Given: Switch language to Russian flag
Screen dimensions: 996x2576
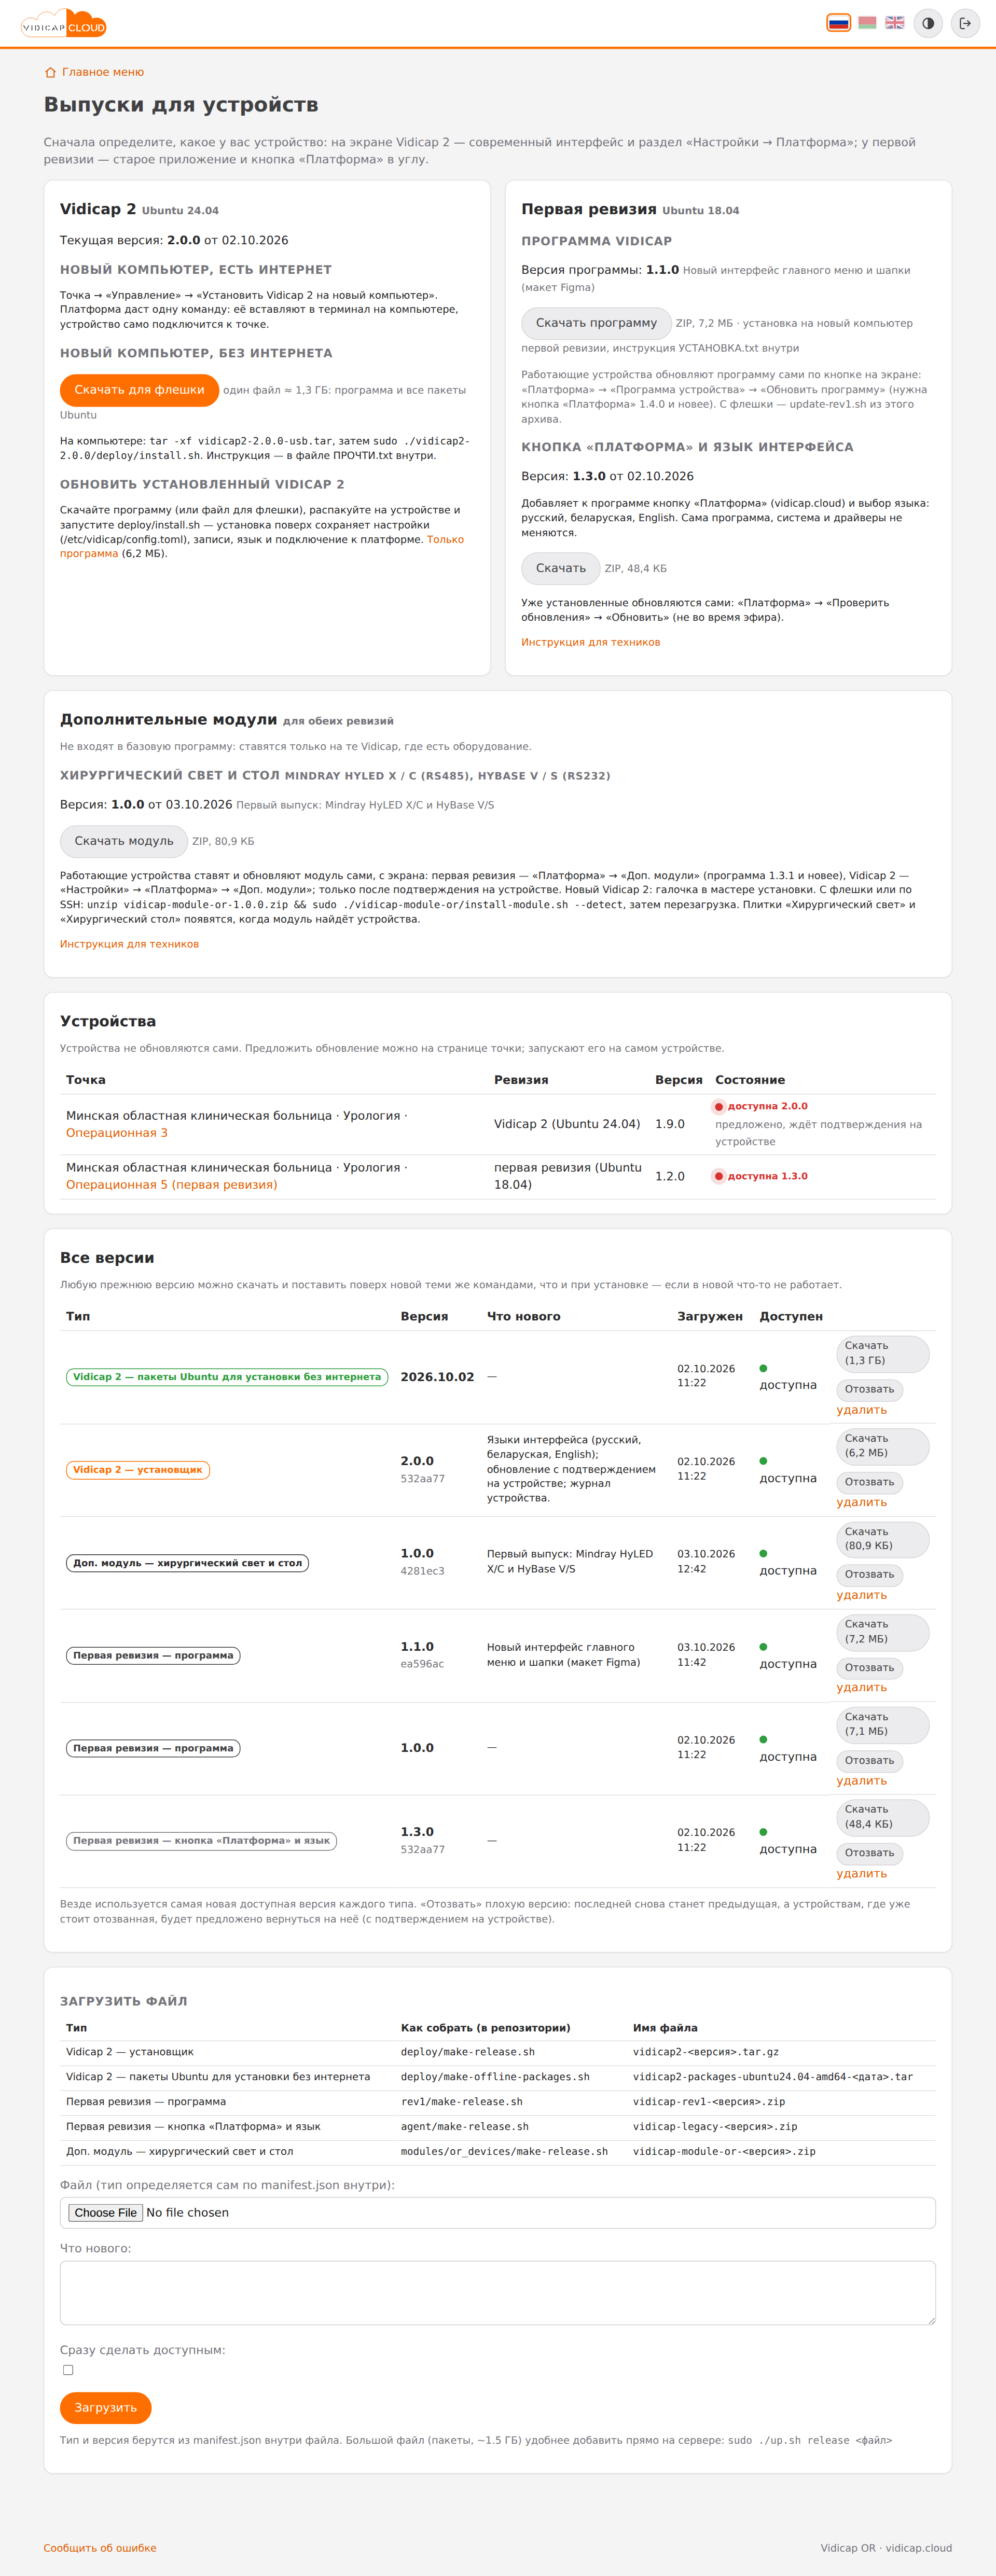Looking at the screenshot, I should [838, 23].
